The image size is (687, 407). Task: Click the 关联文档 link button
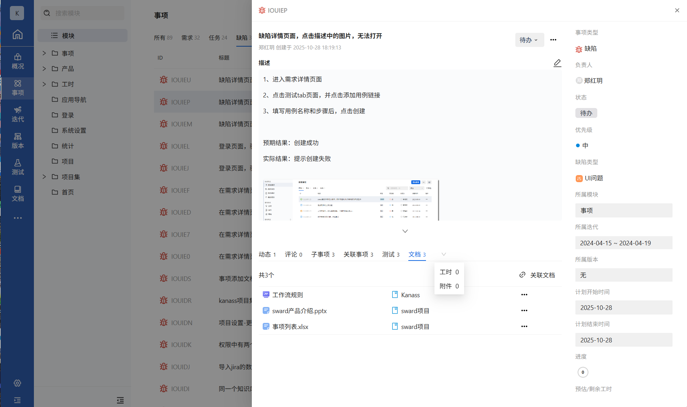point(537,275)
